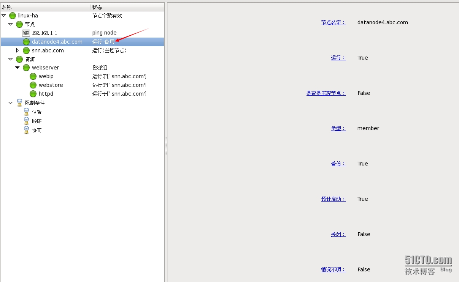Click the datanode4.abc.com value in details
The image size is (459, 282).
(383, 22)
